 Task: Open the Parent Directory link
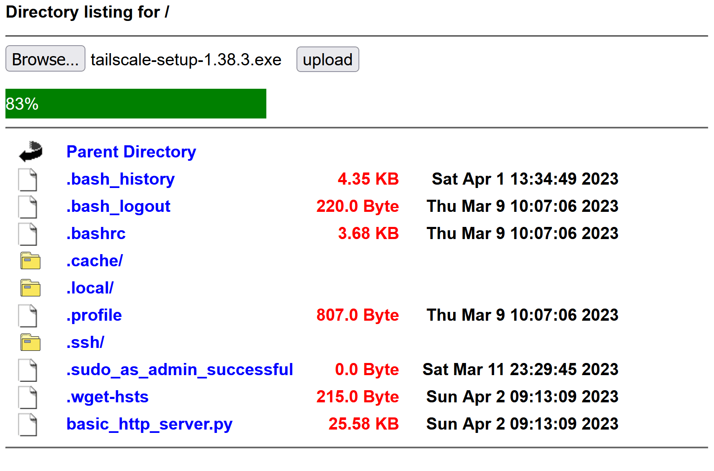point(131,152)
